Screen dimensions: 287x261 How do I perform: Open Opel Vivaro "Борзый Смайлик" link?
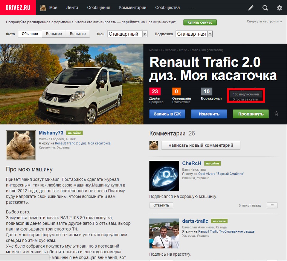click(x=221, y=174)
